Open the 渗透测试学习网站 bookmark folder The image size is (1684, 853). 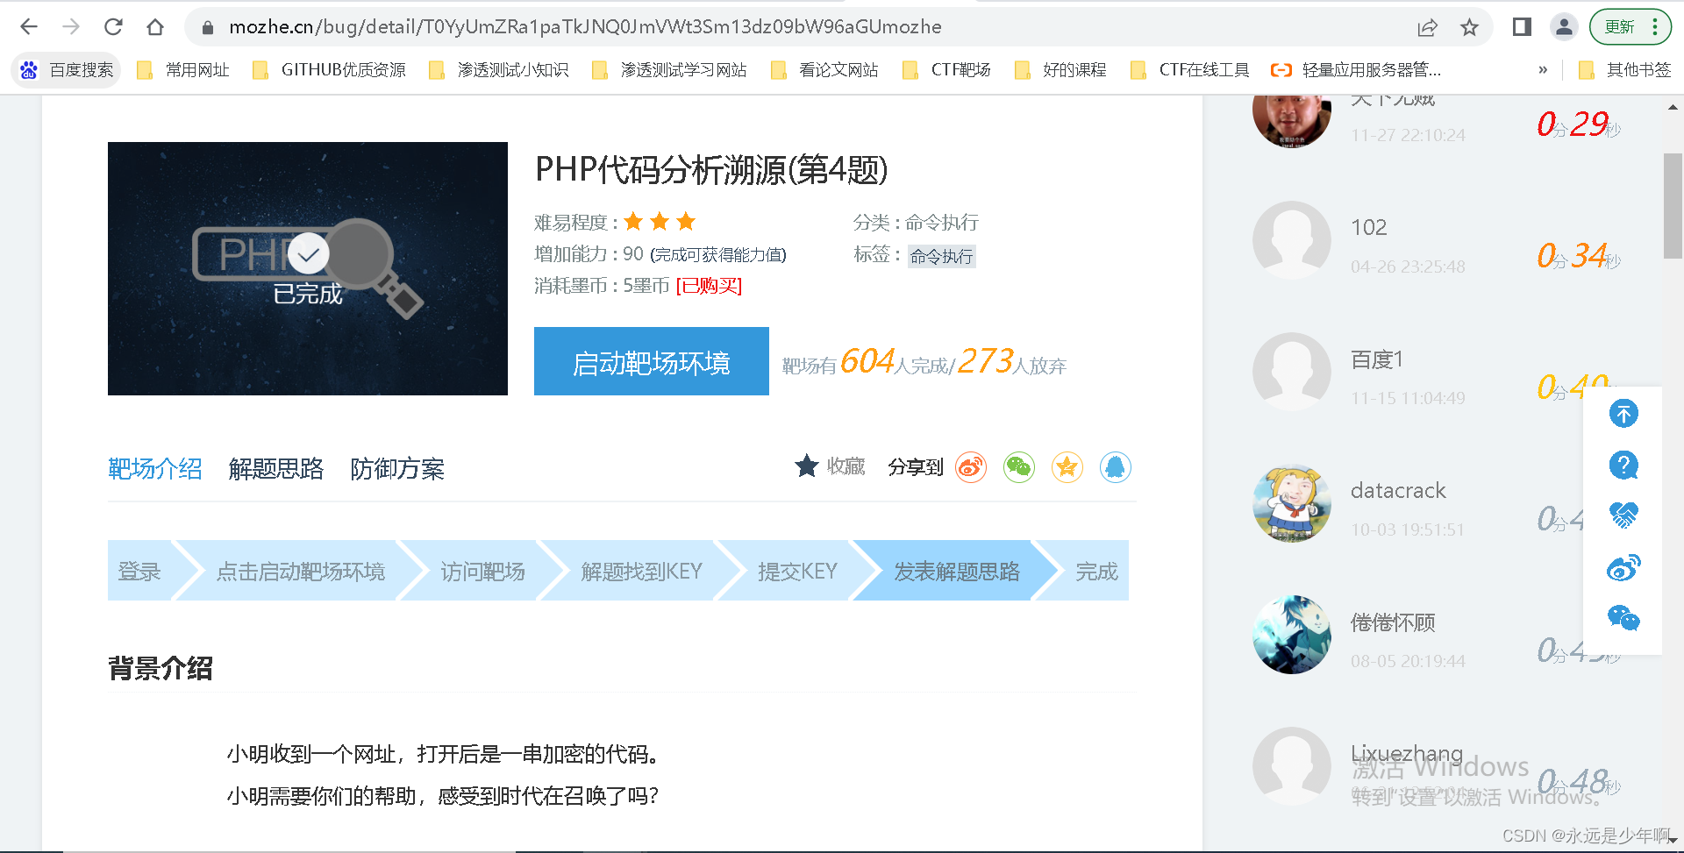[x=670, y=70]
